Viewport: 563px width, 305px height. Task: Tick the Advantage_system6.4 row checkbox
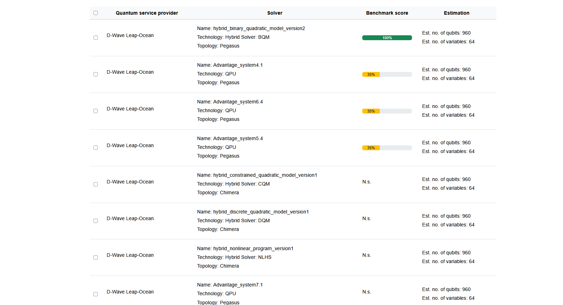(96, 111)
